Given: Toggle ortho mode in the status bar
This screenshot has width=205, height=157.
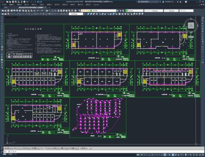Looking at the screenshot, I should [x=149, y=155].
